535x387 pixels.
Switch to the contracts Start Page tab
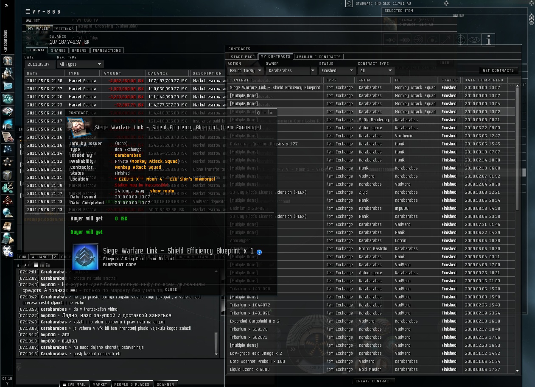click(x=243, y=57)
